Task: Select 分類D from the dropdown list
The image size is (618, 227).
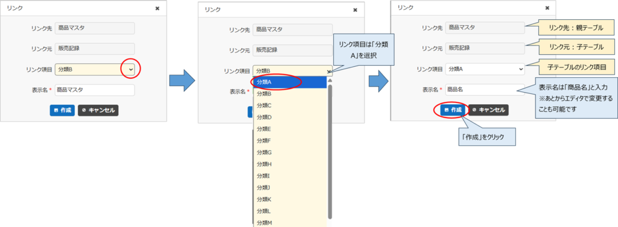Action: 290,117
